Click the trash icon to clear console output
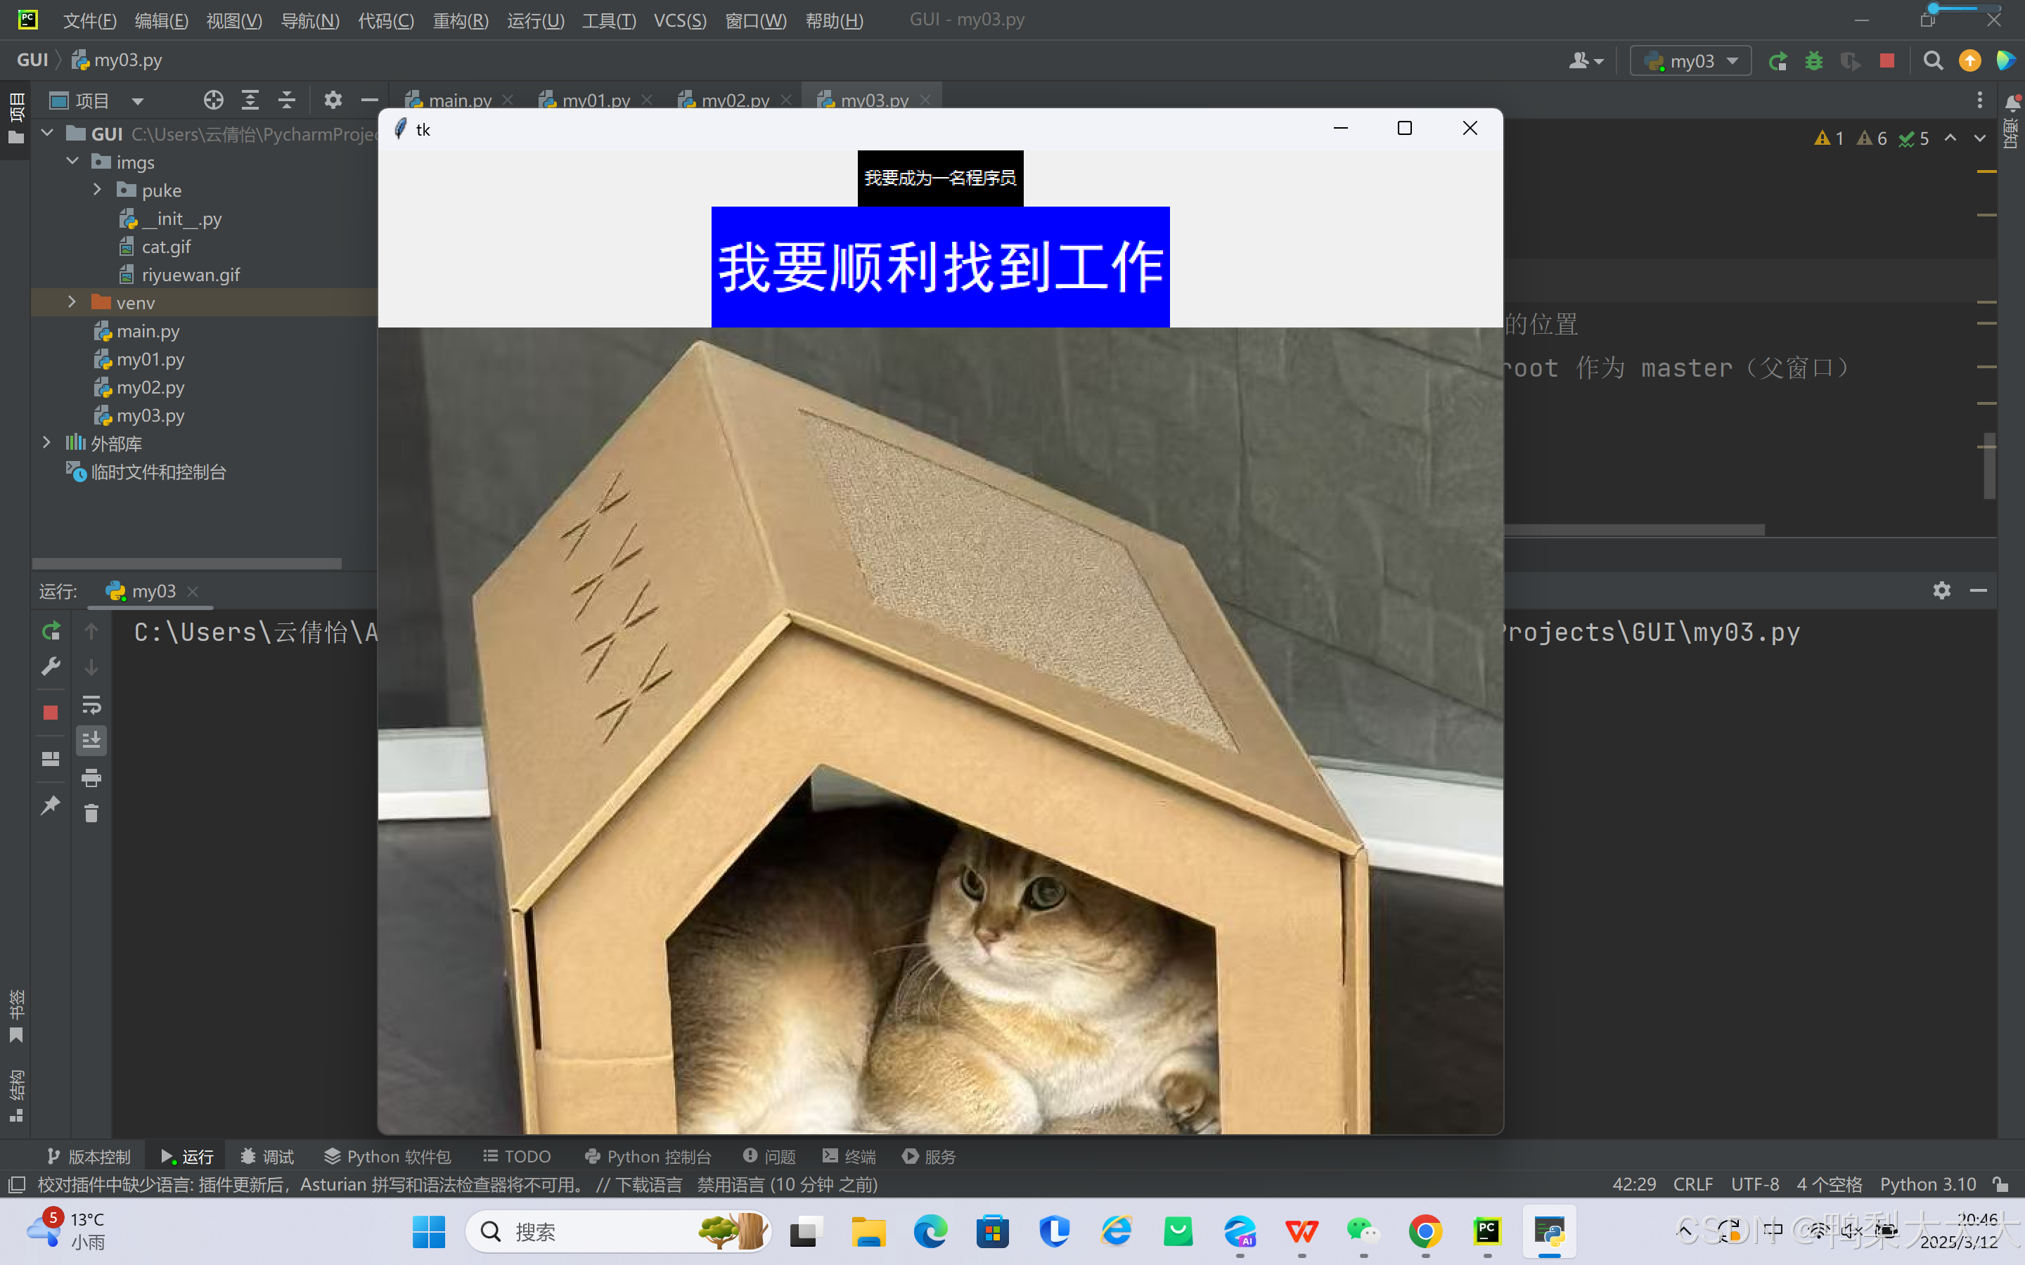Image resolution: width=2025 pixels, height=1265 pixels. click(91, 813)
